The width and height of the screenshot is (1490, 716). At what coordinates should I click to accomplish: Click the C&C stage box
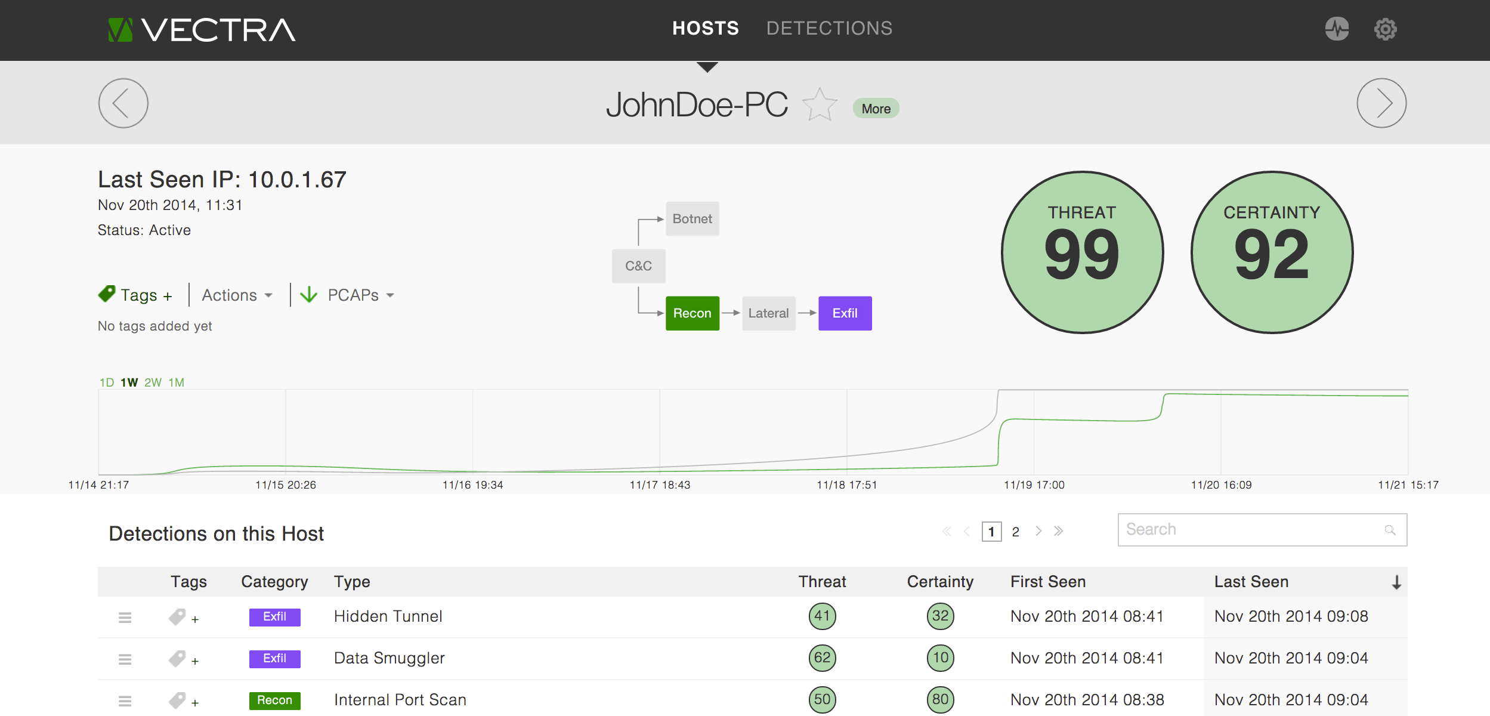[x=638, y=266]
